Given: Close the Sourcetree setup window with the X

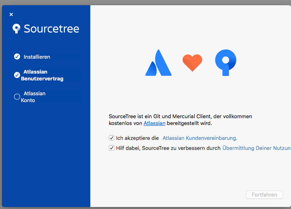Looking at the screenshot, I should 11,14.
